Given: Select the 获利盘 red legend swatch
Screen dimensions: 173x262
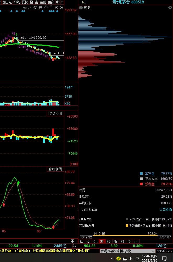Looking at the screenshot, I should click(141, 184).
